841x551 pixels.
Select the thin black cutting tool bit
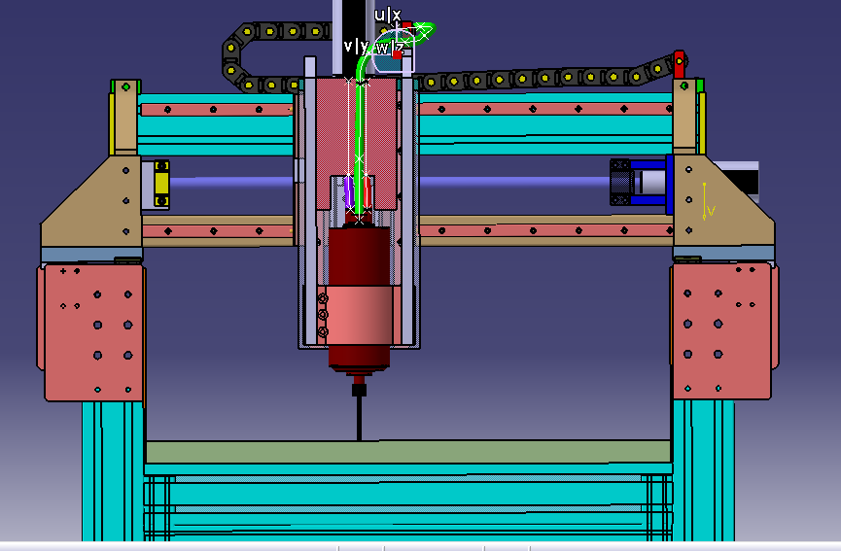coord(359,418)
